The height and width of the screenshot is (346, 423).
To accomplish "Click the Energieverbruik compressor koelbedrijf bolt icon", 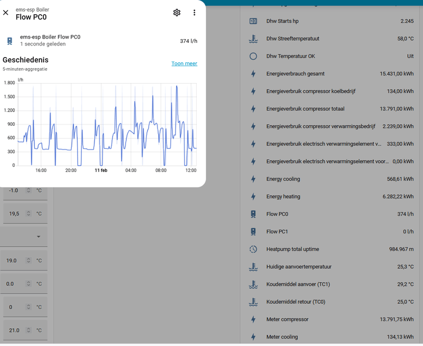I will 253,91.
